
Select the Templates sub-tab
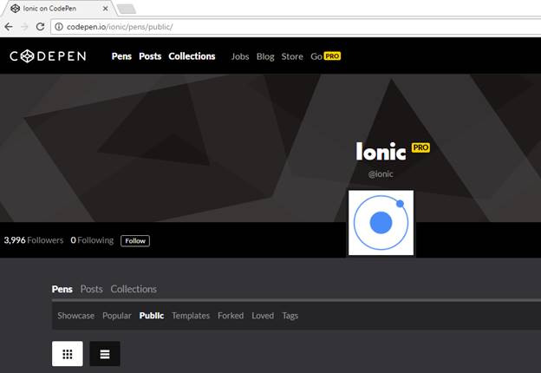[x=191, y=316]
